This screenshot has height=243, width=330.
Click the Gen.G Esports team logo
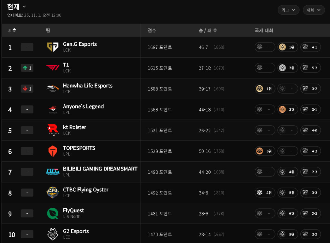(x=53, y=47)
